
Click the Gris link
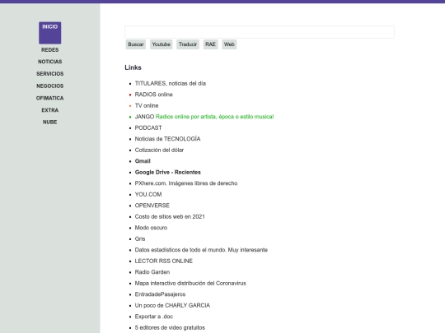point(140,239)
